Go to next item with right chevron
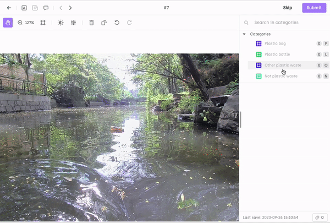This screenshot has width=330, height=223. click(70, 8)
